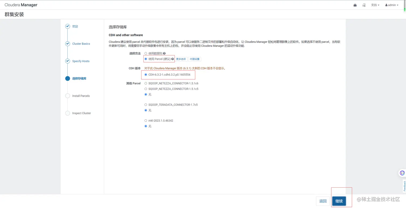
Task: Click the filled 选择存储库 step circle
Action: pos(68,79)
